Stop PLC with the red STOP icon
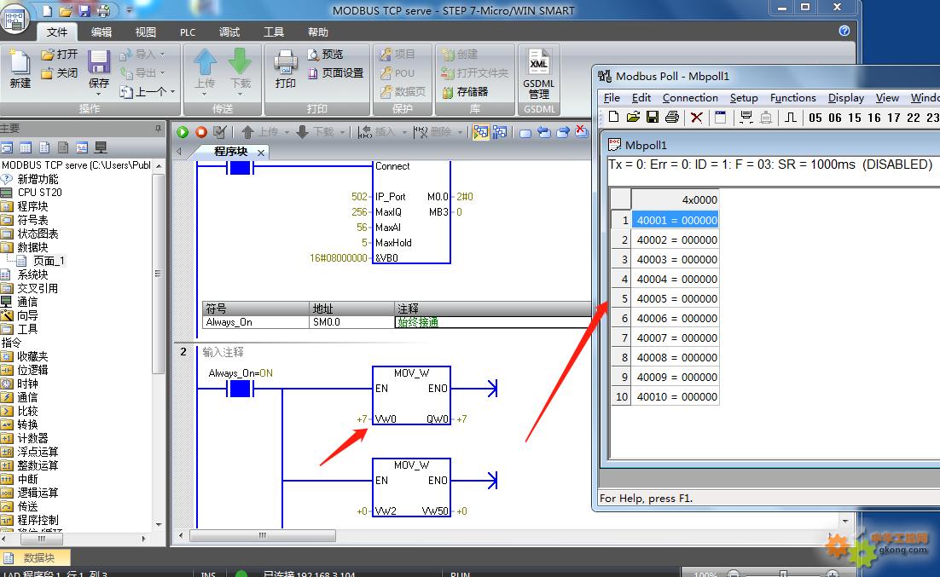 (201, 132)
